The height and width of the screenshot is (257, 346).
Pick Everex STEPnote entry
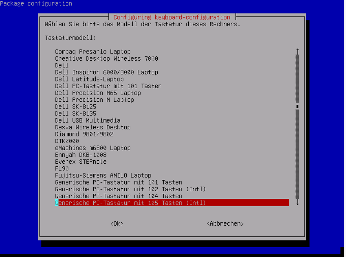81,162
